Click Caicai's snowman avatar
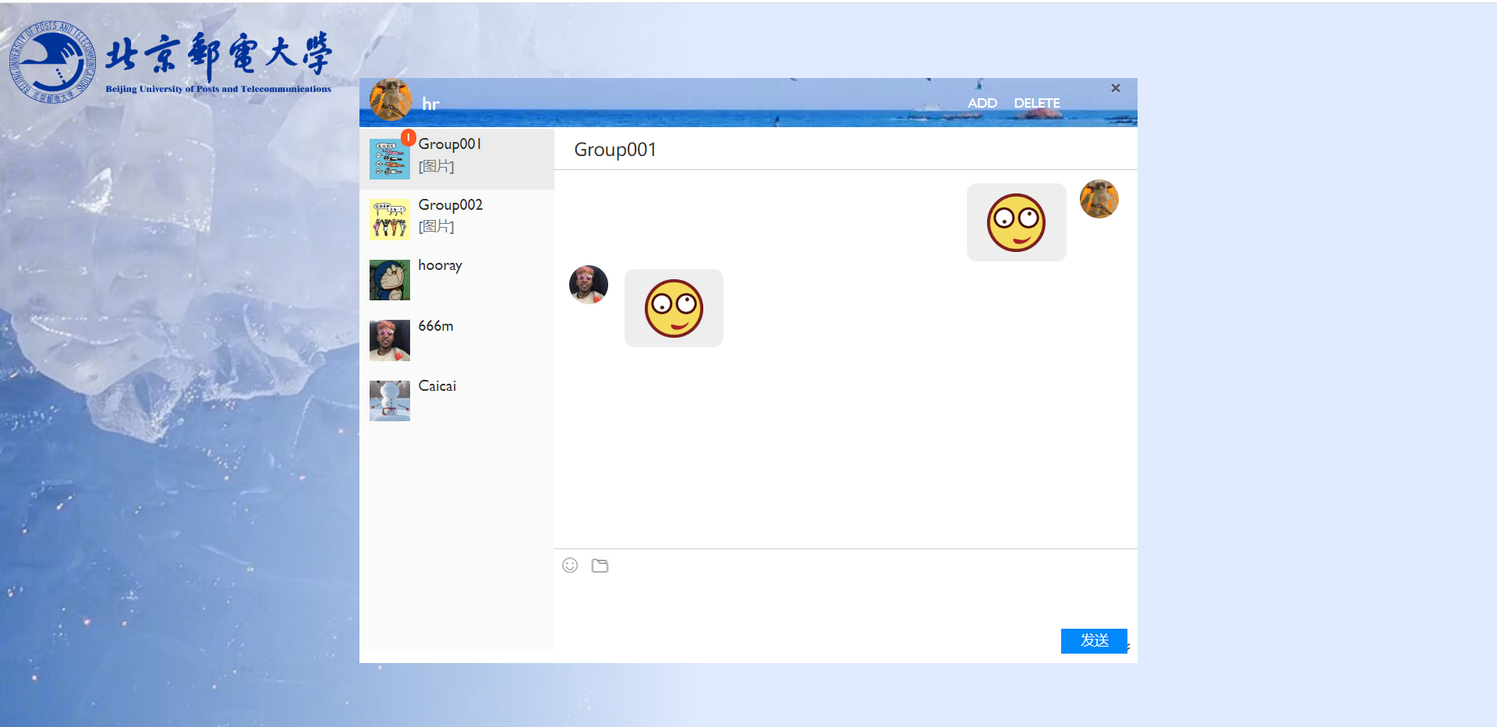The image size is (1497, 727). [389, 401]
